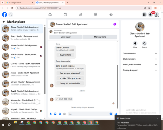163x130 pixels.
Task: Send a thumbs-up like
Action: pyautogui.click(x=116, y=114)
